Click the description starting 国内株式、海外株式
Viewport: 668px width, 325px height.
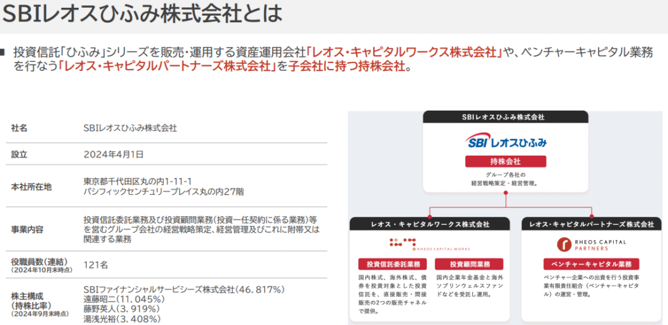392,294
